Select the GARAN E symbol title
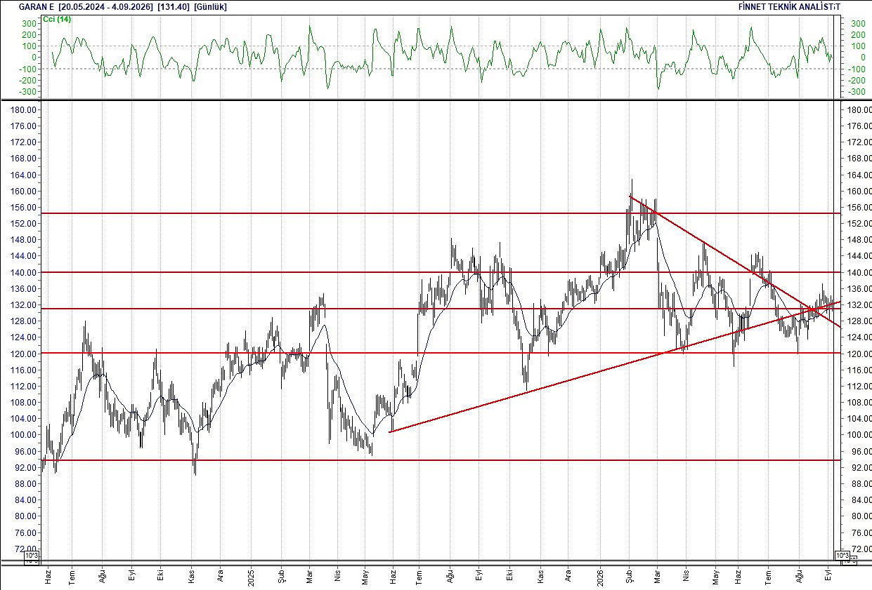The image size is (872, 590). click(x=36, y=6)
